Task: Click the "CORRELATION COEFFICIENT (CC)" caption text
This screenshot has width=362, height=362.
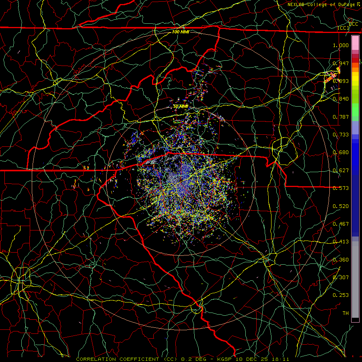Action: click(127, 359)
